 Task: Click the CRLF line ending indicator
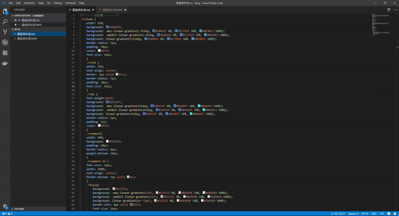click(x=374, y=214)
